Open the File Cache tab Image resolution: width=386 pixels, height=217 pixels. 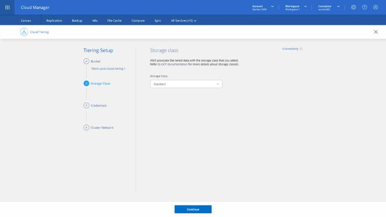[114, 21]
